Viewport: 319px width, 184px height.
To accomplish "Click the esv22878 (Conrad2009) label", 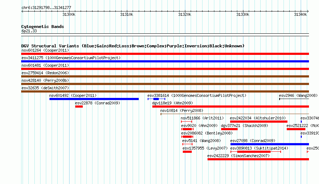I will (x=97, y=103).
